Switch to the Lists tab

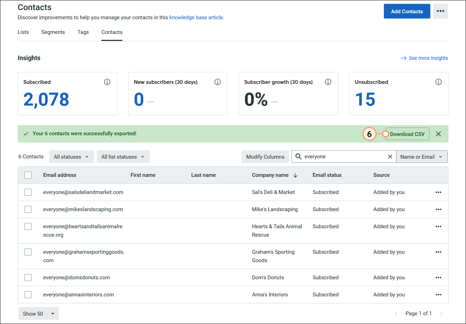[23, 32]
